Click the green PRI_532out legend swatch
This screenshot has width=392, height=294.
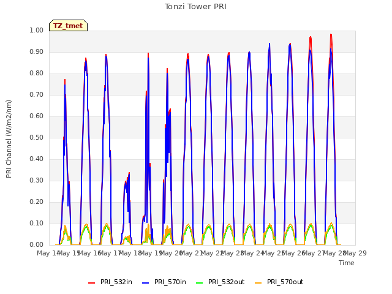pyautogui.click(x=200, y=282)
